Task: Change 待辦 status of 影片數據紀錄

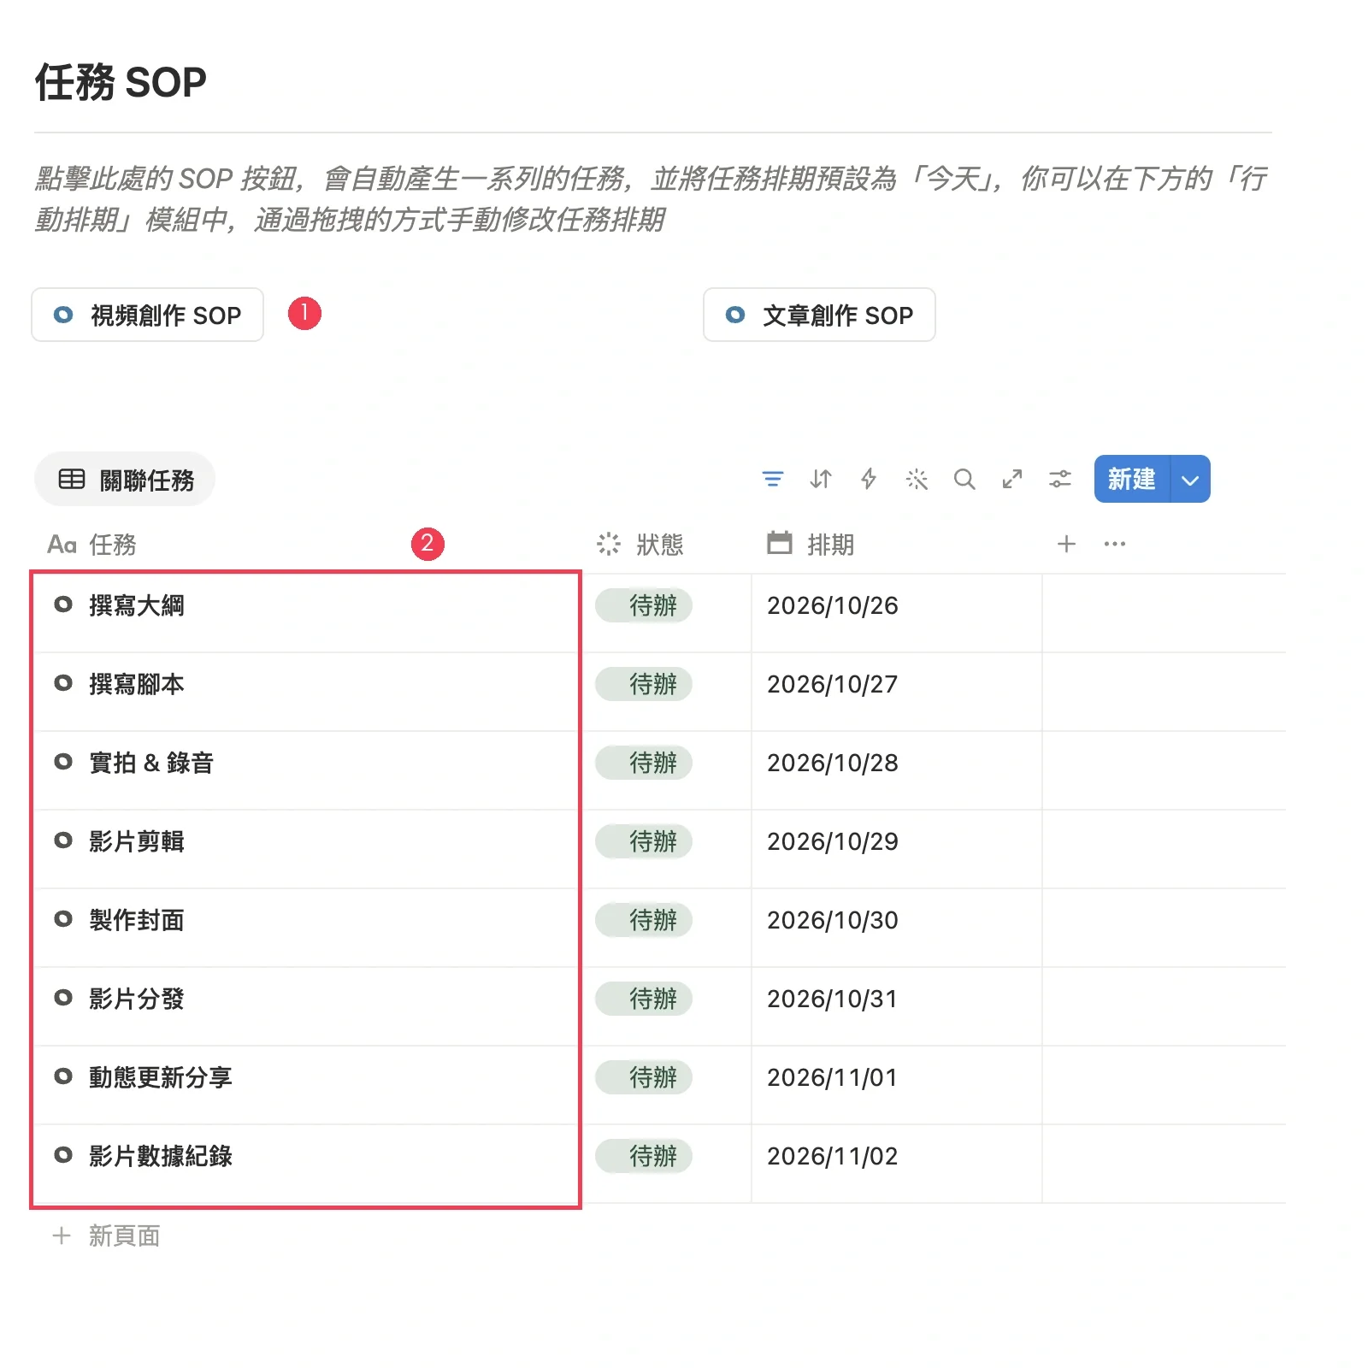Action: [x=644, y=1156]
